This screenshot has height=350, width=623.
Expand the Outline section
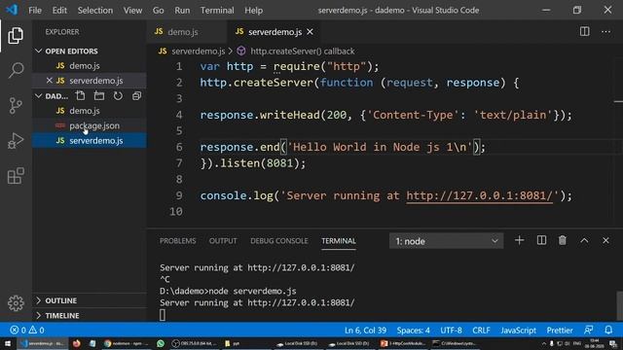(x=90, y=300)
